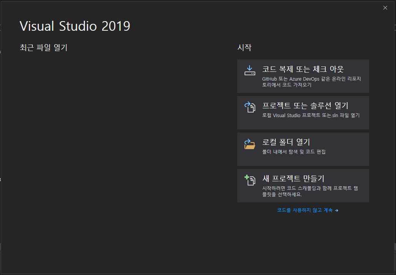Start 새 프로젝트 만들기

pyautogui.click(x=303, y=186)
